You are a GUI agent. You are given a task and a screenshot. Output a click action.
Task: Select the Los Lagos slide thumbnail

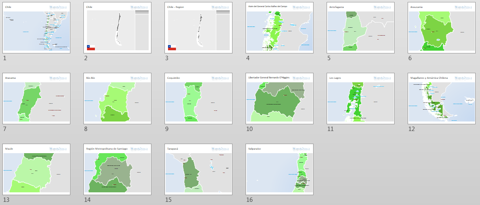point(361,99)
